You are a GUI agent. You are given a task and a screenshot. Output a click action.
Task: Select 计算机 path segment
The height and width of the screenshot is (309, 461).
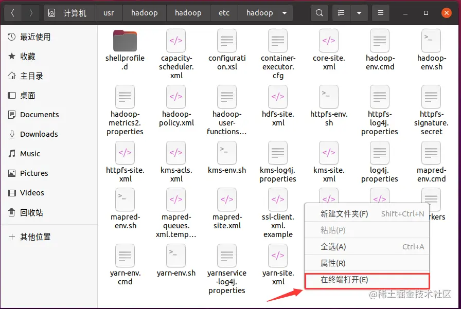click(x=69, y=13)
